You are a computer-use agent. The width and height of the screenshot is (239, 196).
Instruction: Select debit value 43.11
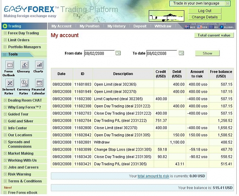[180, 164]
